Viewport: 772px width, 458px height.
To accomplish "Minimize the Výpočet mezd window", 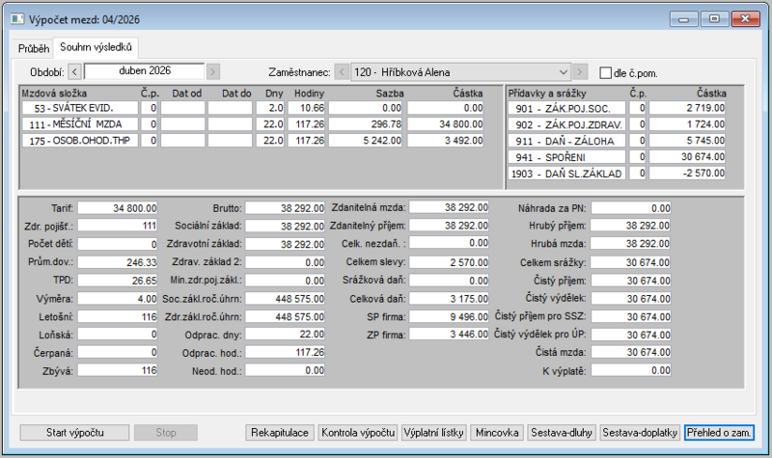I will click(683, 19).
